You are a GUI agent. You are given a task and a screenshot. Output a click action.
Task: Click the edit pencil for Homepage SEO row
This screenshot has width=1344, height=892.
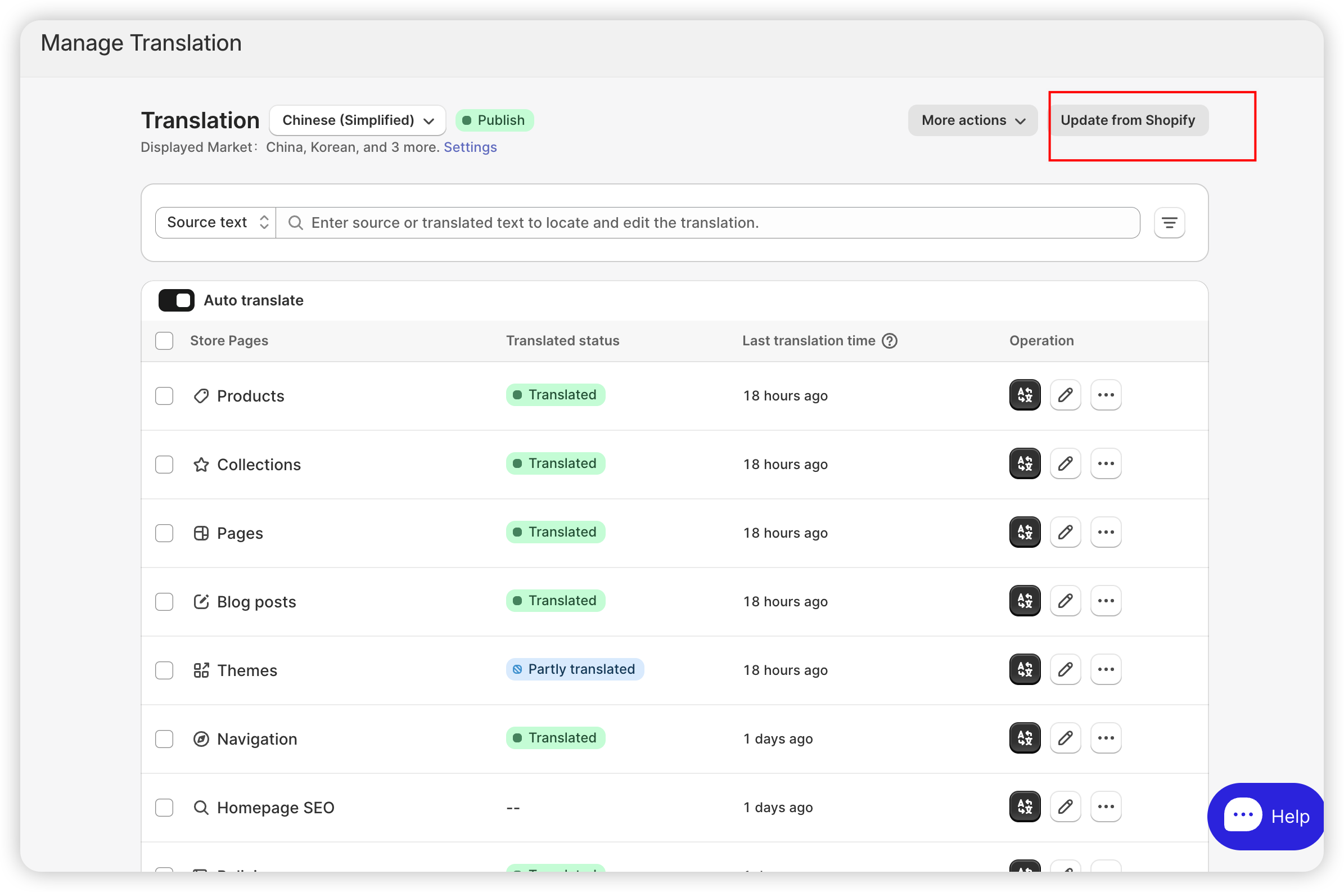[1065, 807]
